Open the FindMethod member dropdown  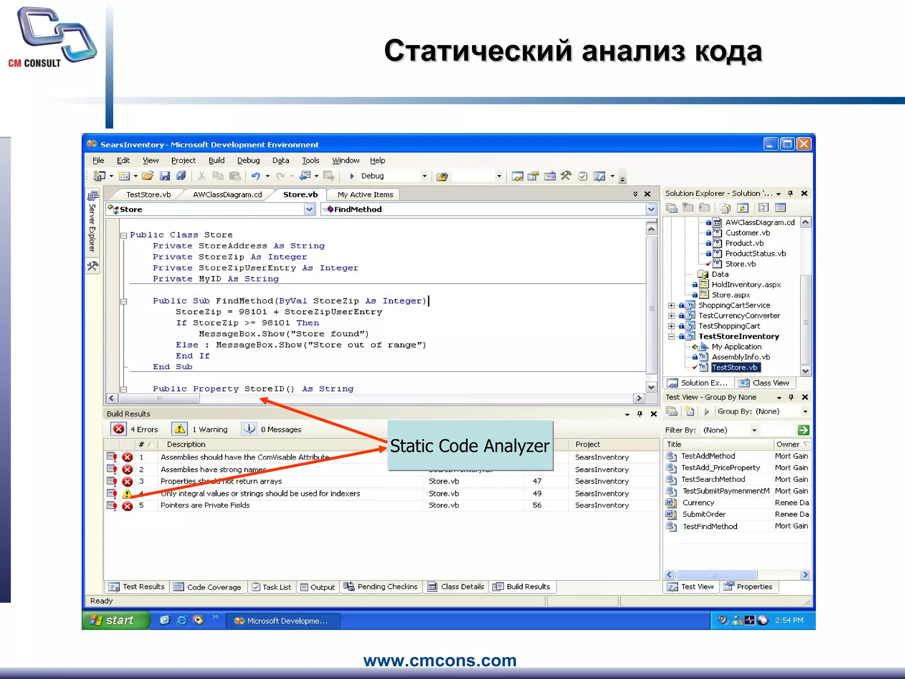point(651,209)
